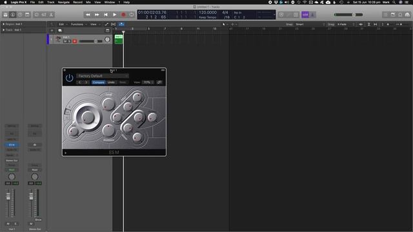
Task: Adjust the Inst 1 channel fader
Action: tap(8, 196)
